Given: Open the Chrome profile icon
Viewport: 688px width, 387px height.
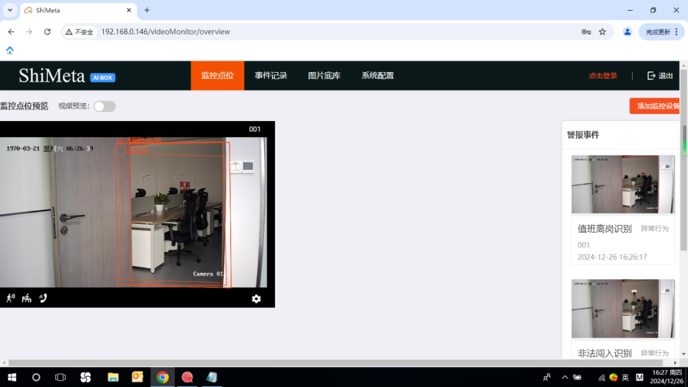Looking at the screenshot, I should point(627,32).
